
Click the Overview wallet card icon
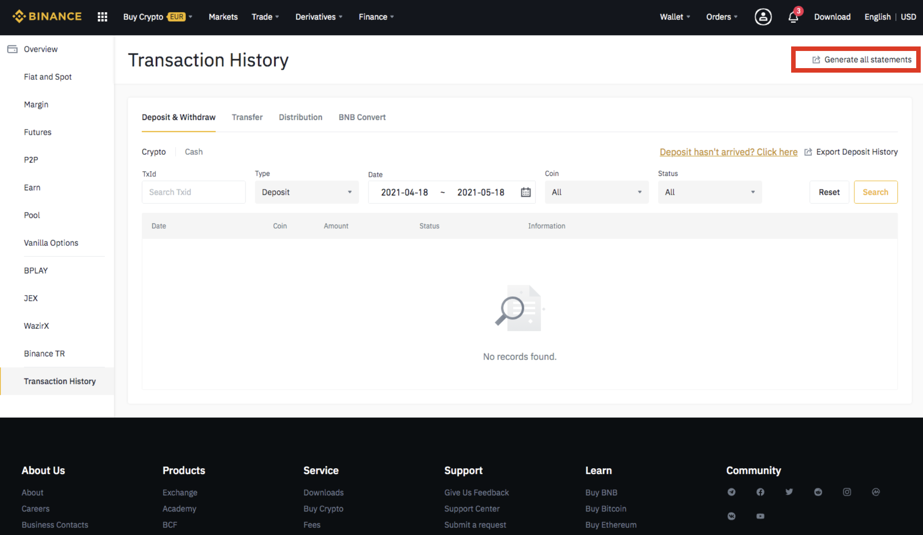12,49
